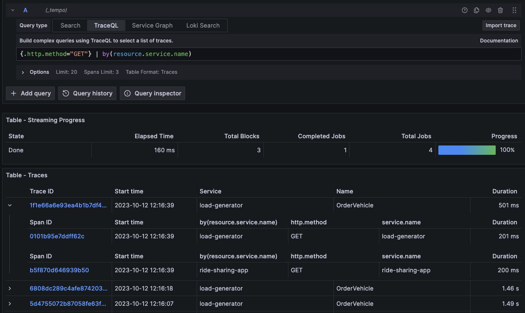525x313 pixels.
Task: Select the Search query type
Action: 70,25
